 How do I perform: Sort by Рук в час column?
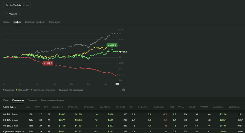(120, 107)
